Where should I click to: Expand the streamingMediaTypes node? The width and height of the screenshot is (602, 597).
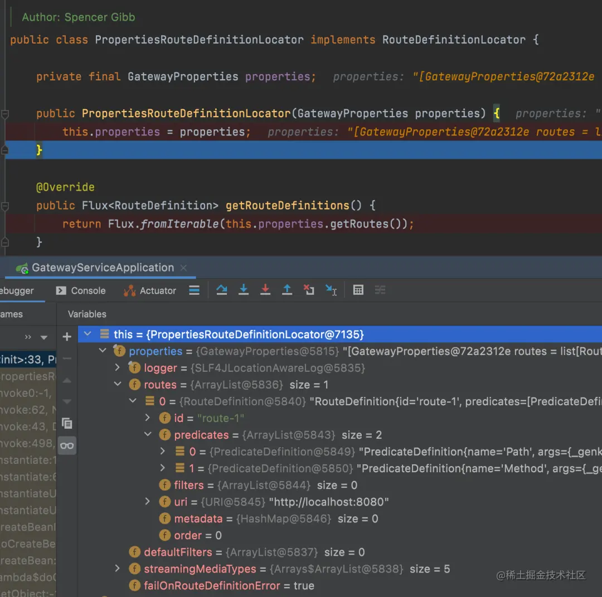pos(118,569)
